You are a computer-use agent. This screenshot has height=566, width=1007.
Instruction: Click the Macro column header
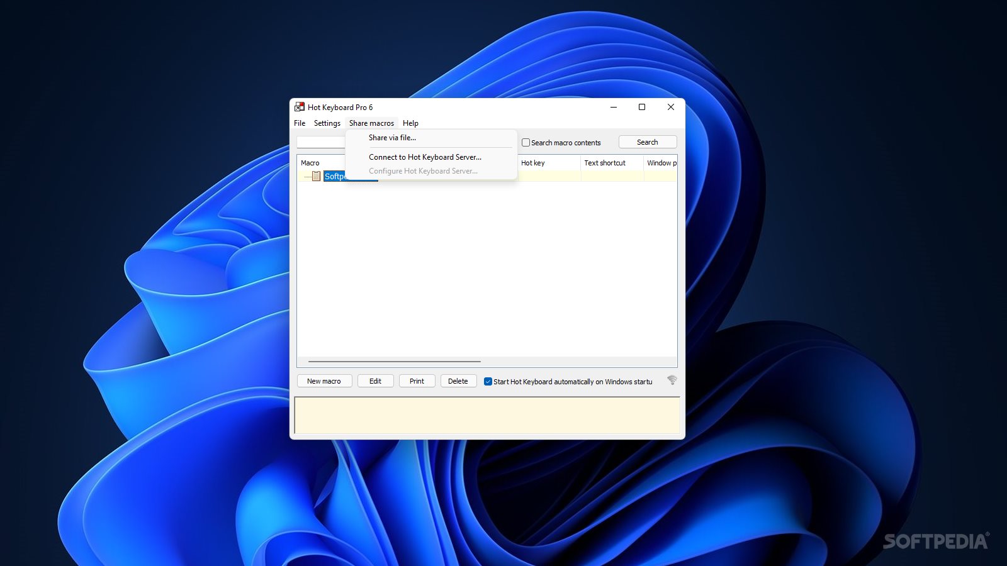[x=322, y=163]
